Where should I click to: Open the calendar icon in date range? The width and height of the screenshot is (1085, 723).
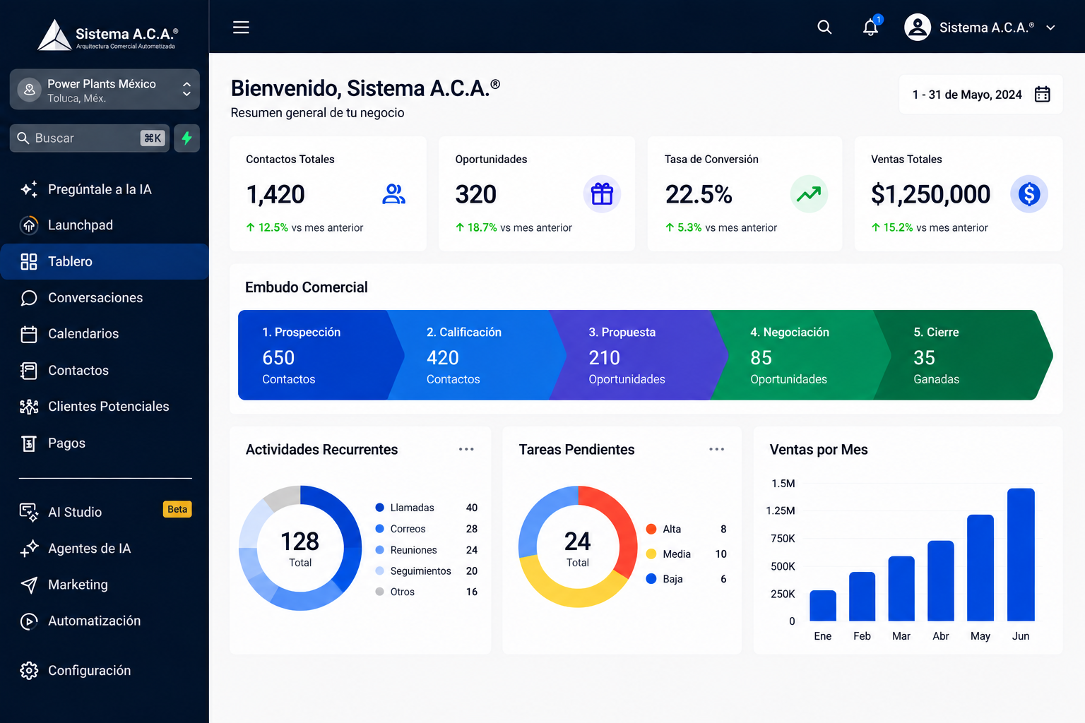pos(1043,95)
